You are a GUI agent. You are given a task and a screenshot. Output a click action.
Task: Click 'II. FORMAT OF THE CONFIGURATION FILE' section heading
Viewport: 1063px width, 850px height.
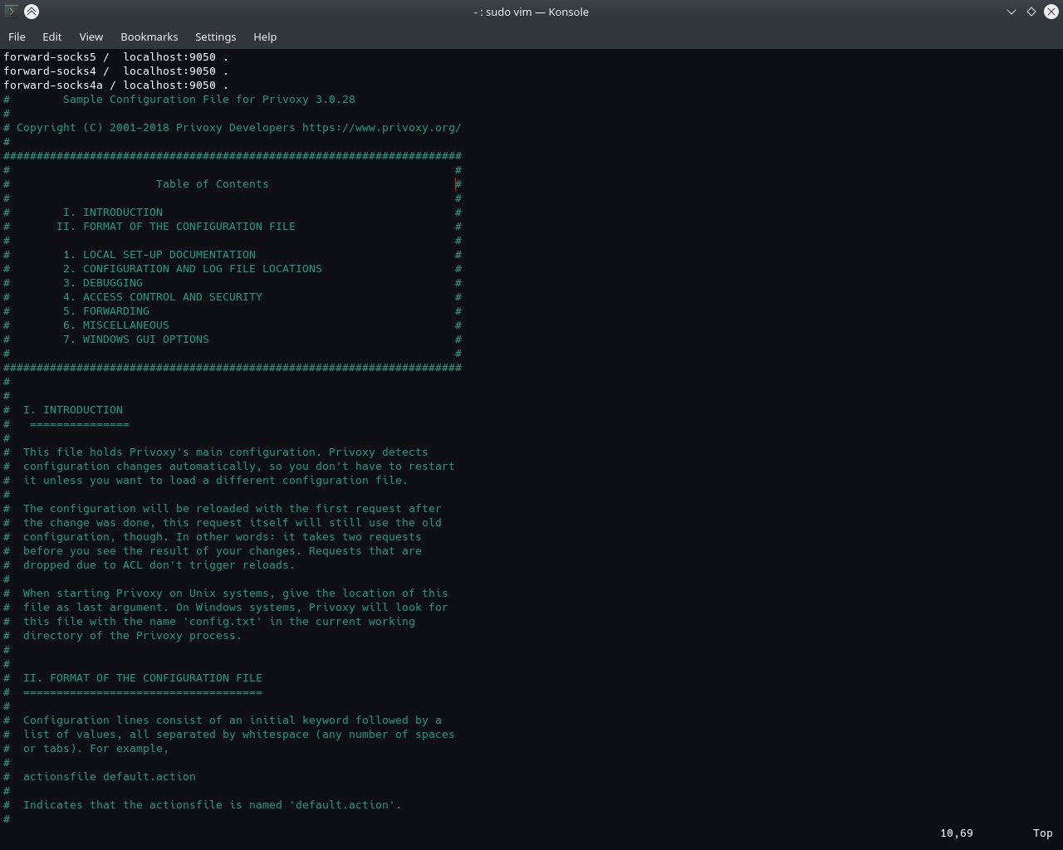[x=143, y=678]
